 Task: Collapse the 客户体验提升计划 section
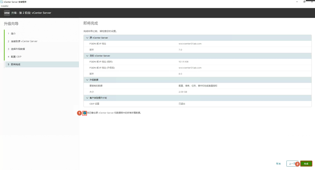87,98
